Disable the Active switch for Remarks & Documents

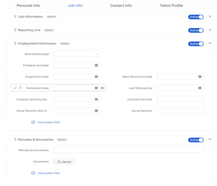click(196, 140)
